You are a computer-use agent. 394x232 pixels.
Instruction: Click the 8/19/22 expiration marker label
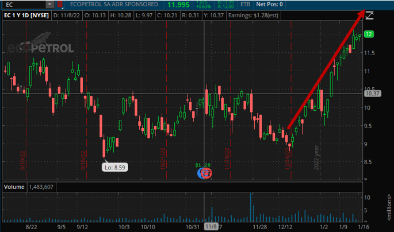pyautogui.click(x=22, y=160)
